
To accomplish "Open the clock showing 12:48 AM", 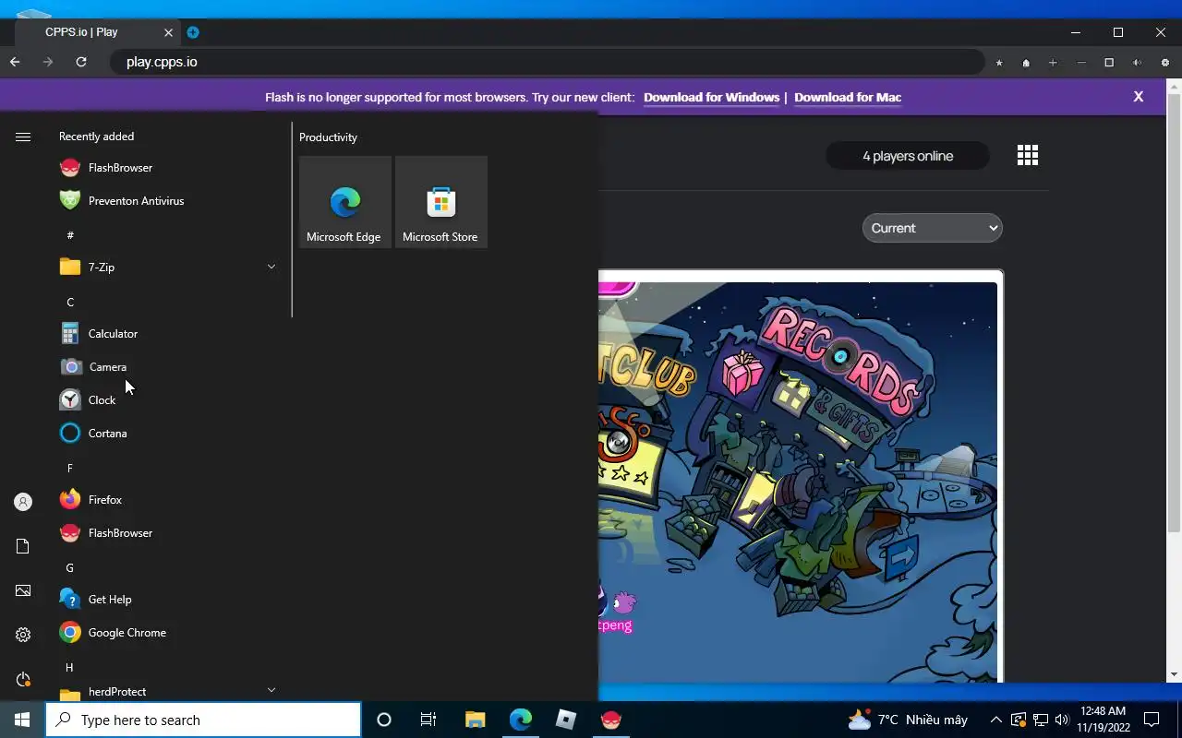I will coord(1103,720).
